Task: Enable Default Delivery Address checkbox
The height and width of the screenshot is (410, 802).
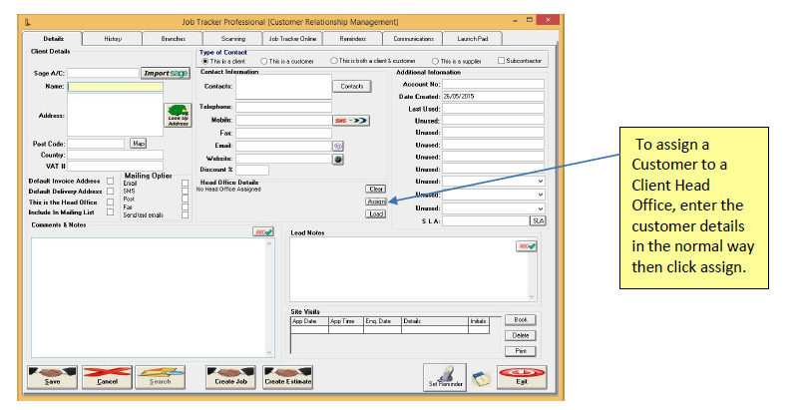Action: click(110, 192)
